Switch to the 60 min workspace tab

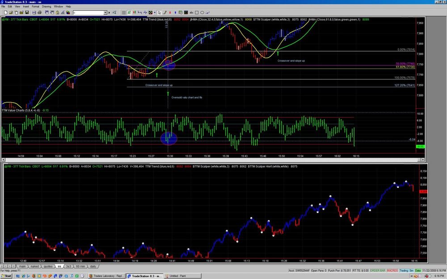80,267
